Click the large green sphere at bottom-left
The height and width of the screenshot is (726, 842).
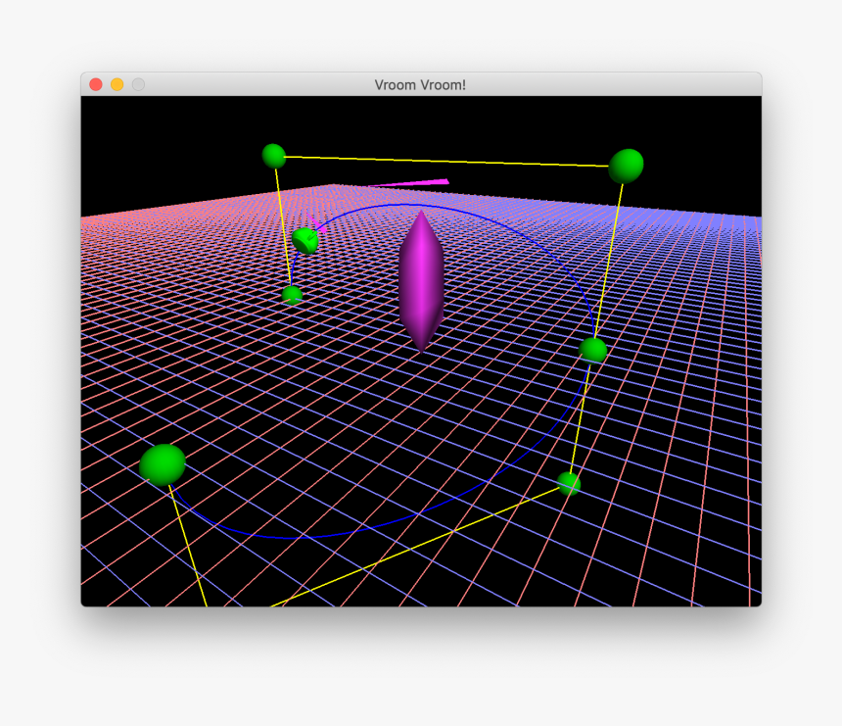[163, 464]
